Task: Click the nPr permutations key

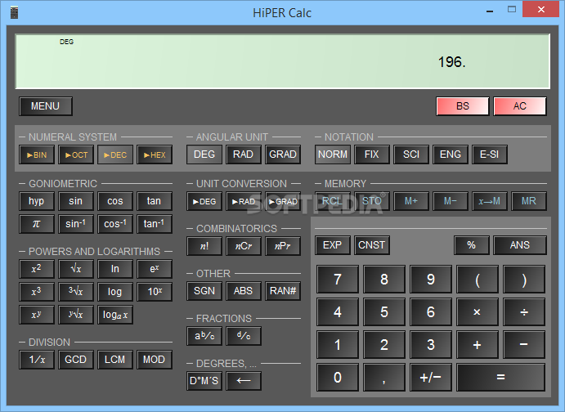Action: [283, 246]
